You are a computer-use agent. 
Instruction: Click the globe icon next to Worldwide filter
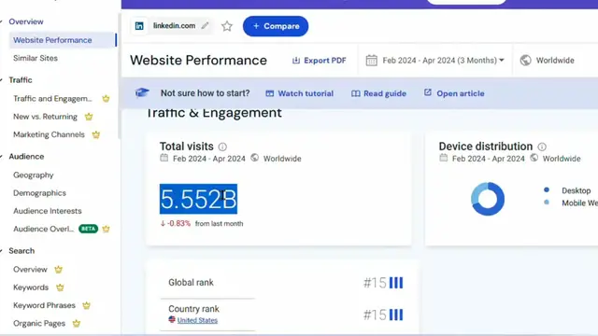tap(525, 60)
